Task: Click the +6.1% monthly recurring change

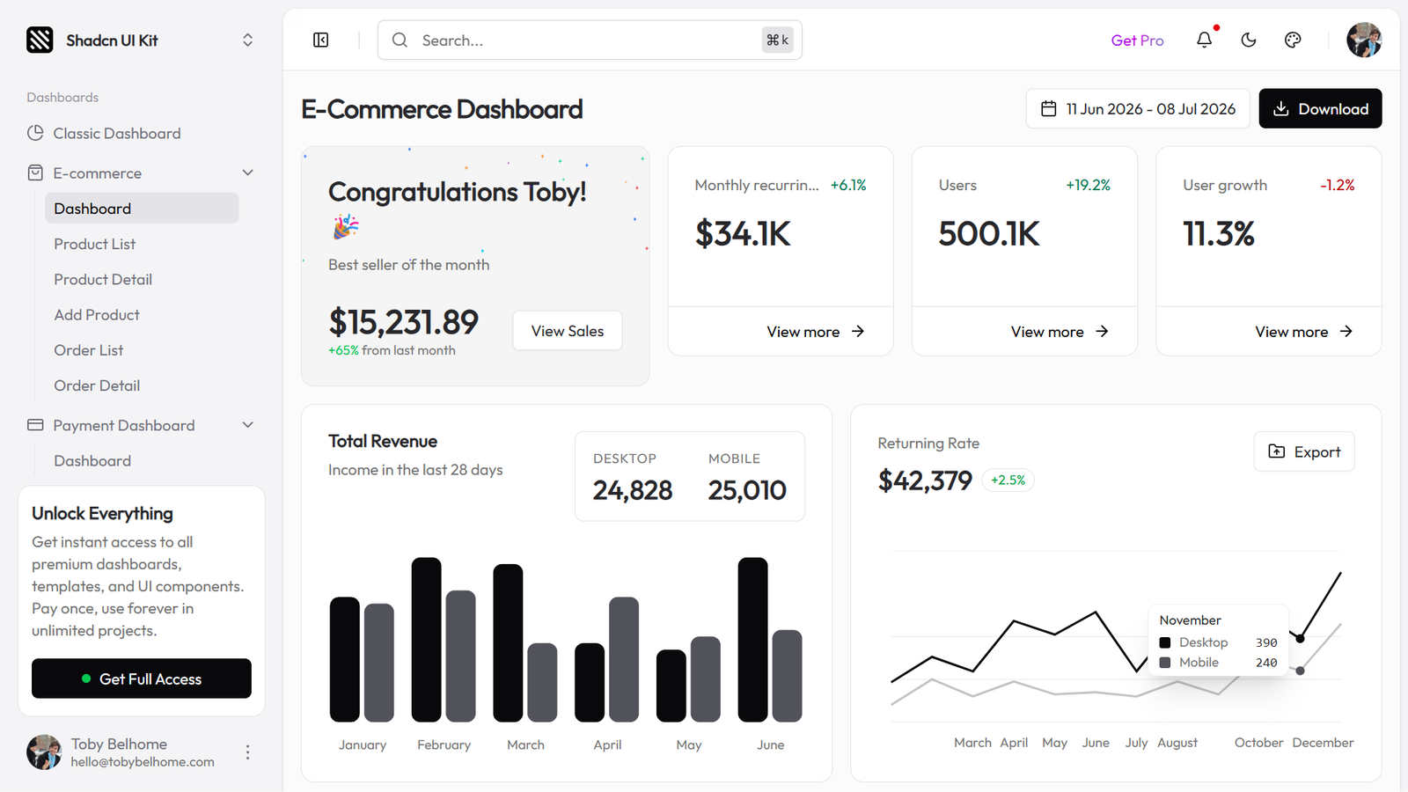Action: coord(848,185)
